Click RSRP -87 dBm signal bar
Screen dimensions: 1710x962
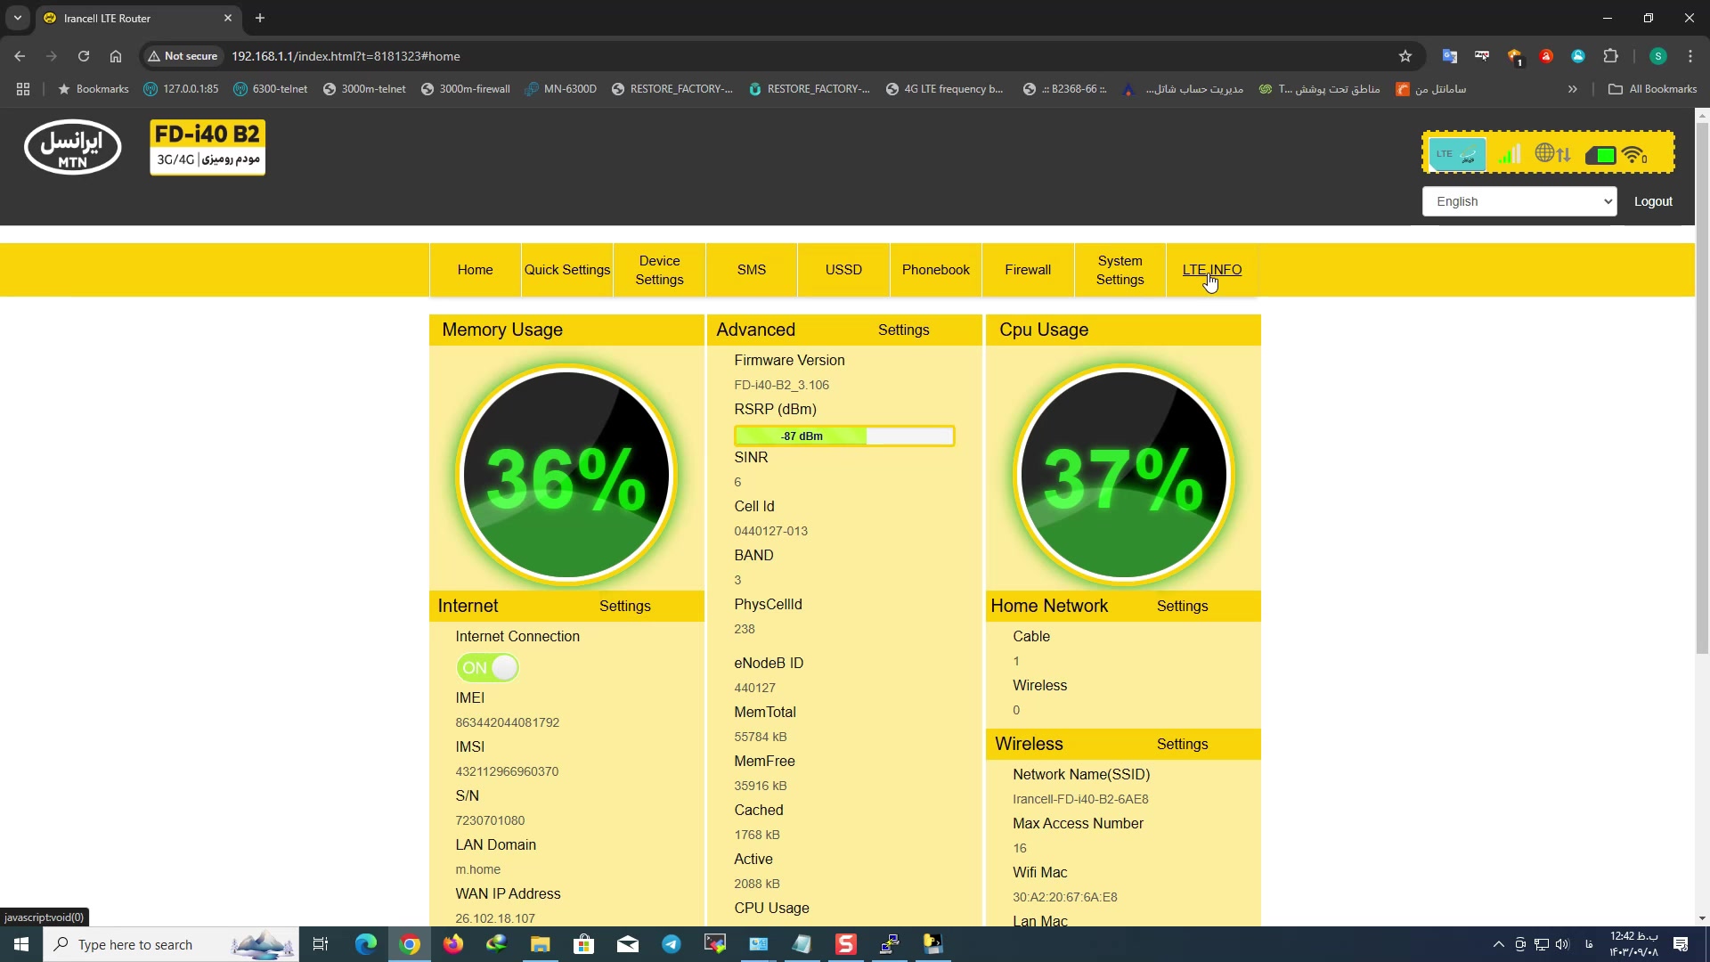(x=844, y=436)
